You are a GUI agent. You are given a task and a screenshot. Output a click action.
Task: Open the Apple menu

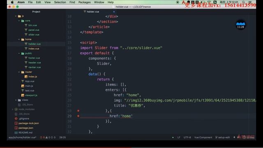point(12,2)
